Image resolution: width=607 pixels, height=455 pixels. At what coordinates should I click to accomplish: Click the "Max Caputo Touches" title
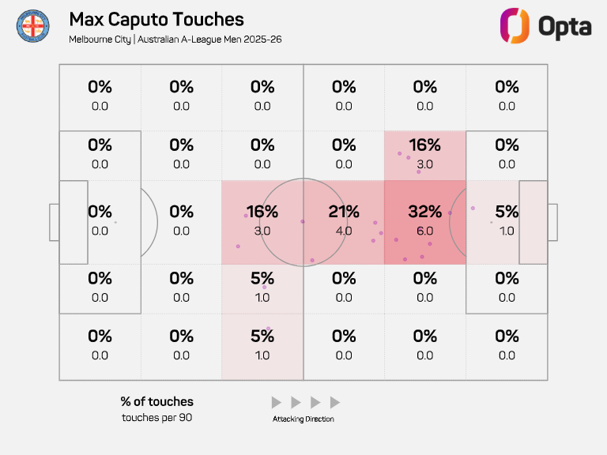pyautogui.click(x=156, y=20)
